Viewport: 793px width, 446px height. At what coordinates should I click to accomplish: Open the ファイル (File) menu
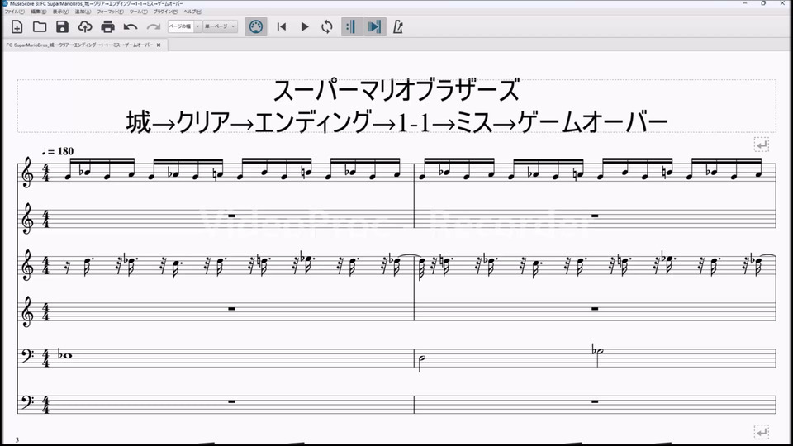(14, 12)
